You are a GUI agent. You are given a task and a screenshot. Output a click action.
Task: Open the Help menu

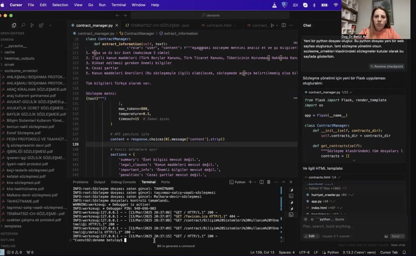[155, 5]
